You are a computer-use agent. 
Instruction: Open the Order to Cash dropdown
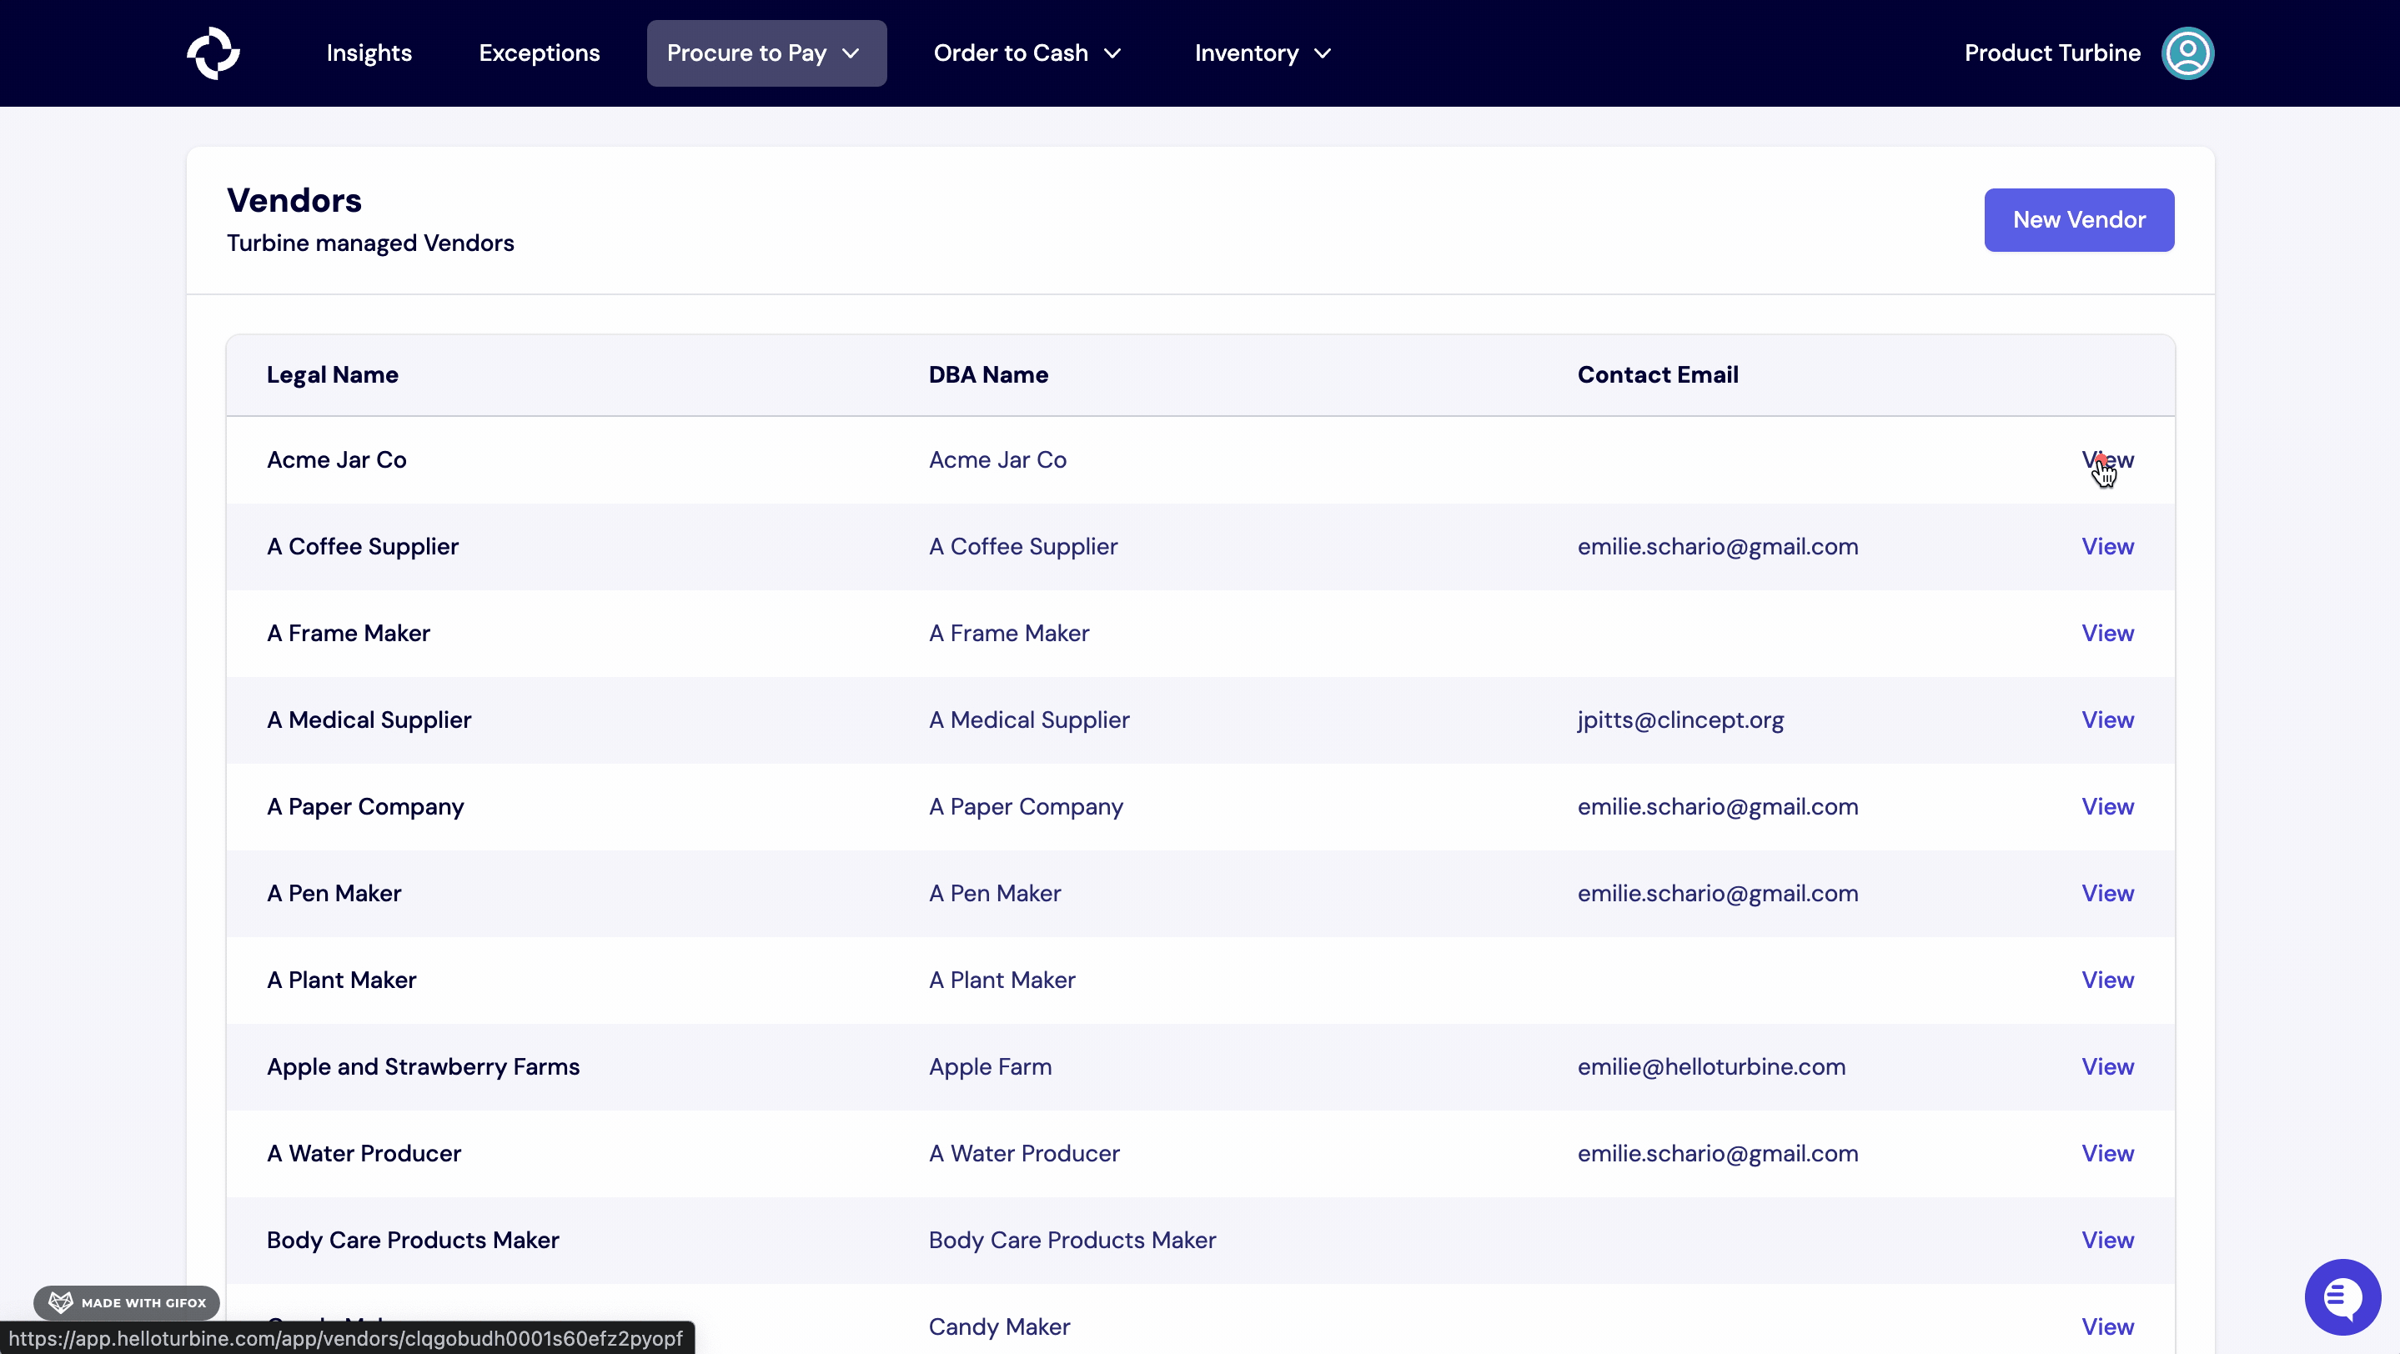[x=1027, y=53]
